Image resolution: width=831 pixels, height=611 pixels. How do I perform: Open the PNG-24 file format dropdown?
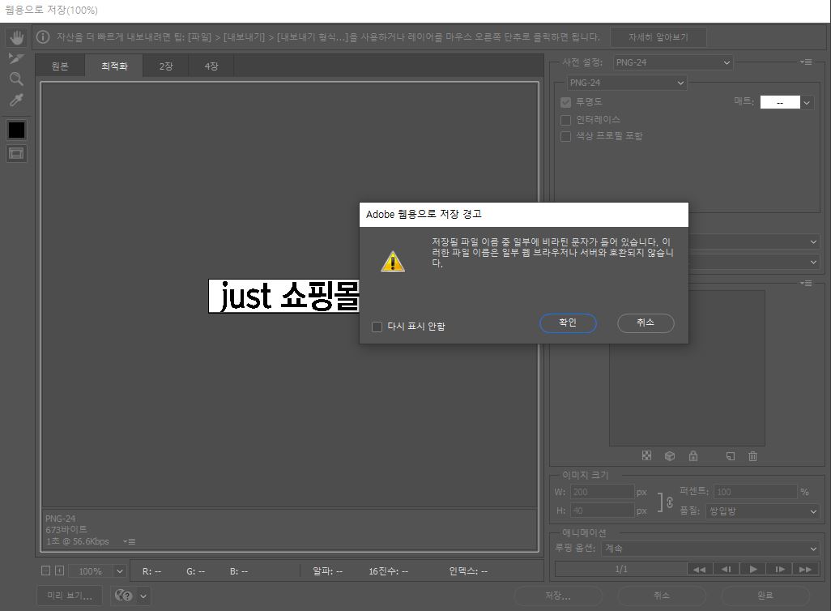point(627,83)
